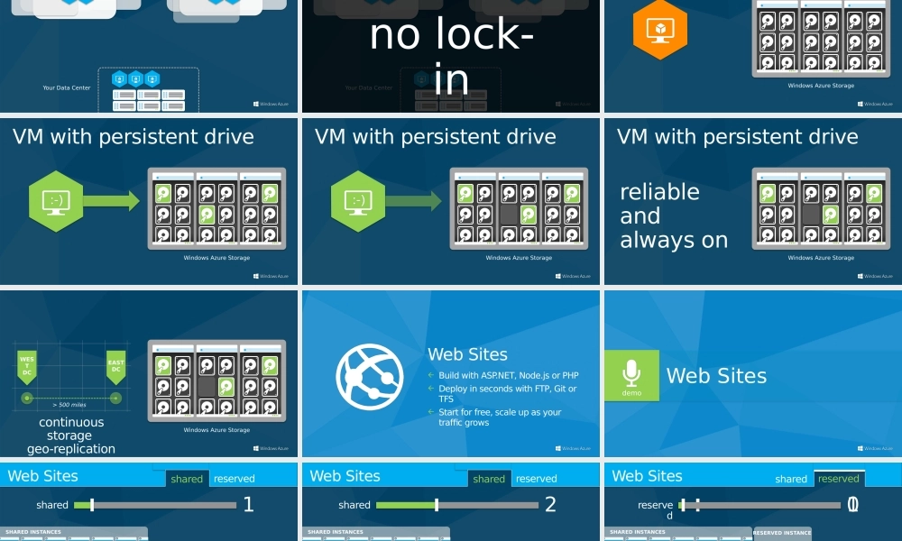The width and height of the screenshot is (902, 541).
Task: Click the EAST DC green marker
Action: click(115, 364)
